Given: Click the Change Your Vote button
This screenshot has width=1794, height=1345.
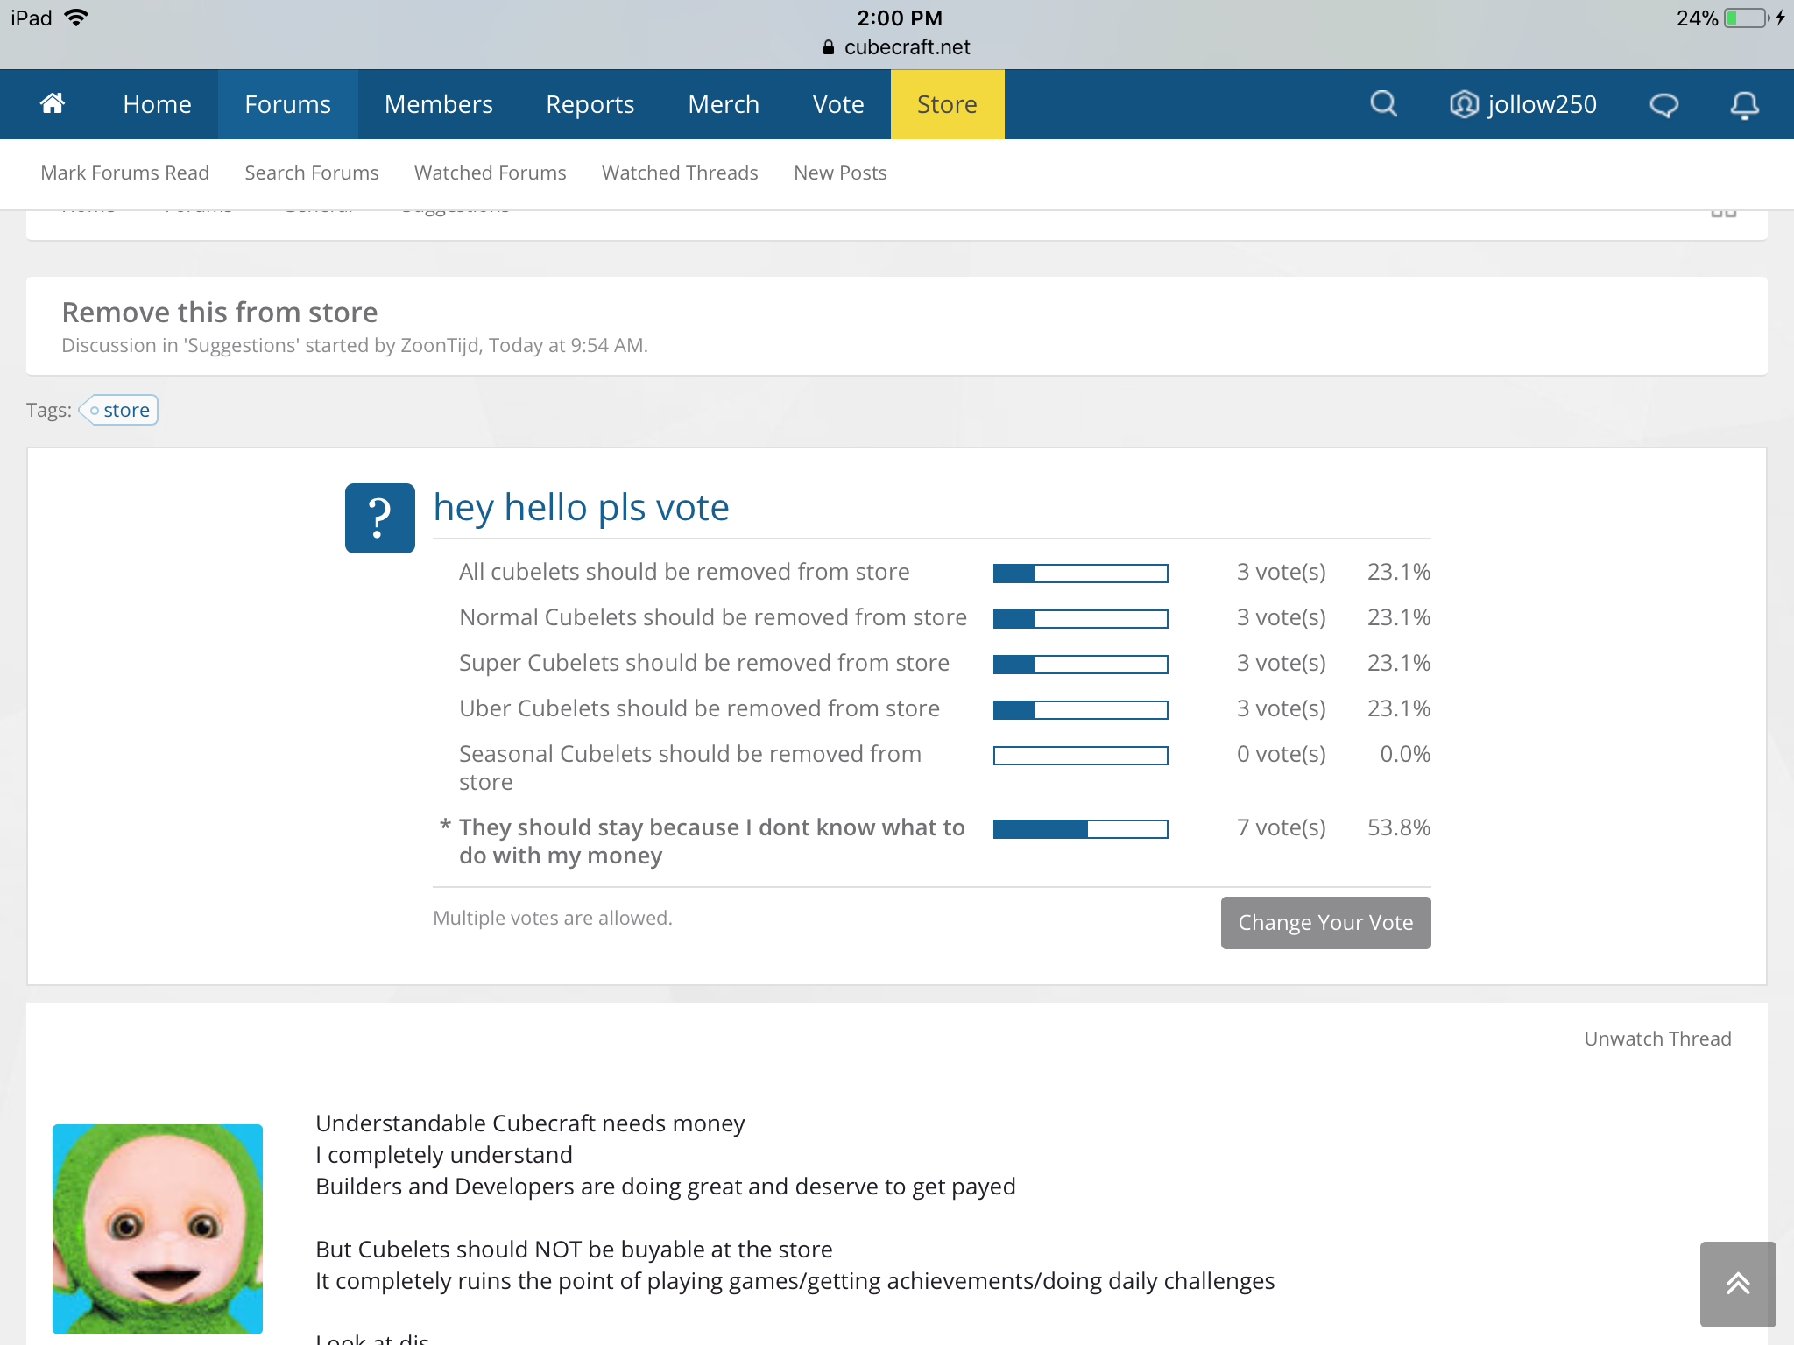Looking at the screenshot, I should coord(1326,923).
